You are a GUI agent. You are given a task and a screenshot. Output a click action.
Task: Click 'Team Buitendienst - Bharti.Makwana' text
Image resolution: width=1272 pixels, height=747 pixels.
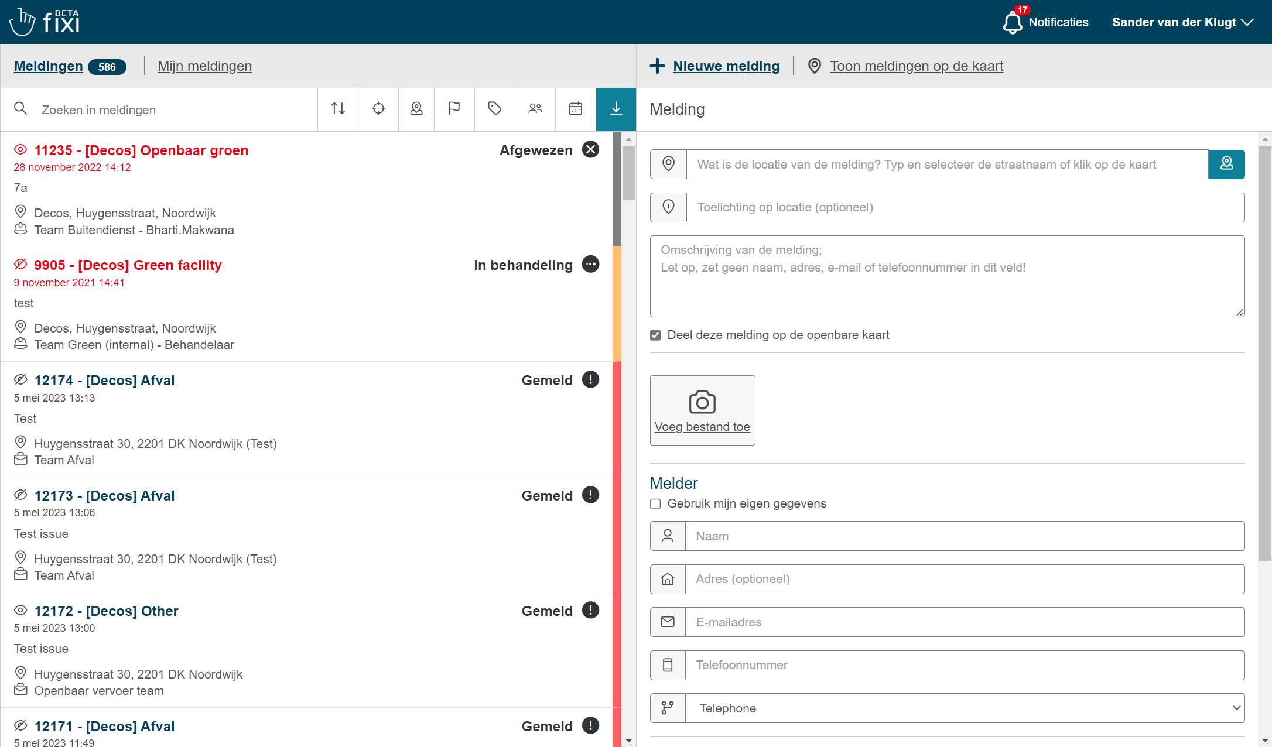click(x=134, y=230)
